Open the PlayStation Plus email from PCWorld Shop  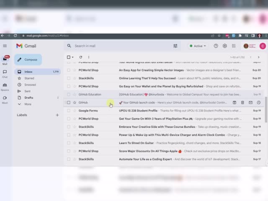[163, 119]
